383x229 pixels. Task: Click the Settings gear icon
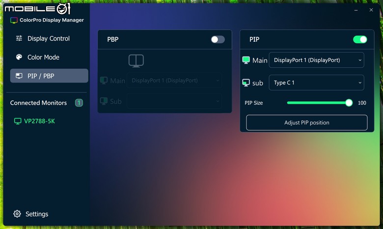(17, 214)
